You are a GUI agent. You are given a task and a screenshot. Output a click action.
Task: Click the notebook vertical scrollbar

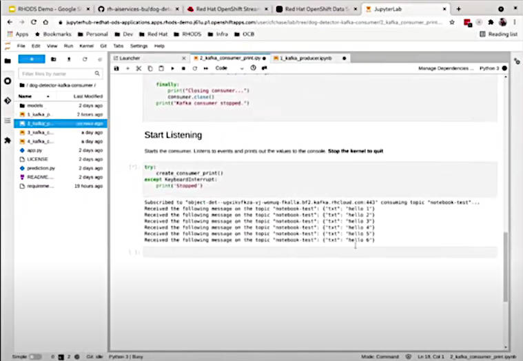[x=506, y=267]
